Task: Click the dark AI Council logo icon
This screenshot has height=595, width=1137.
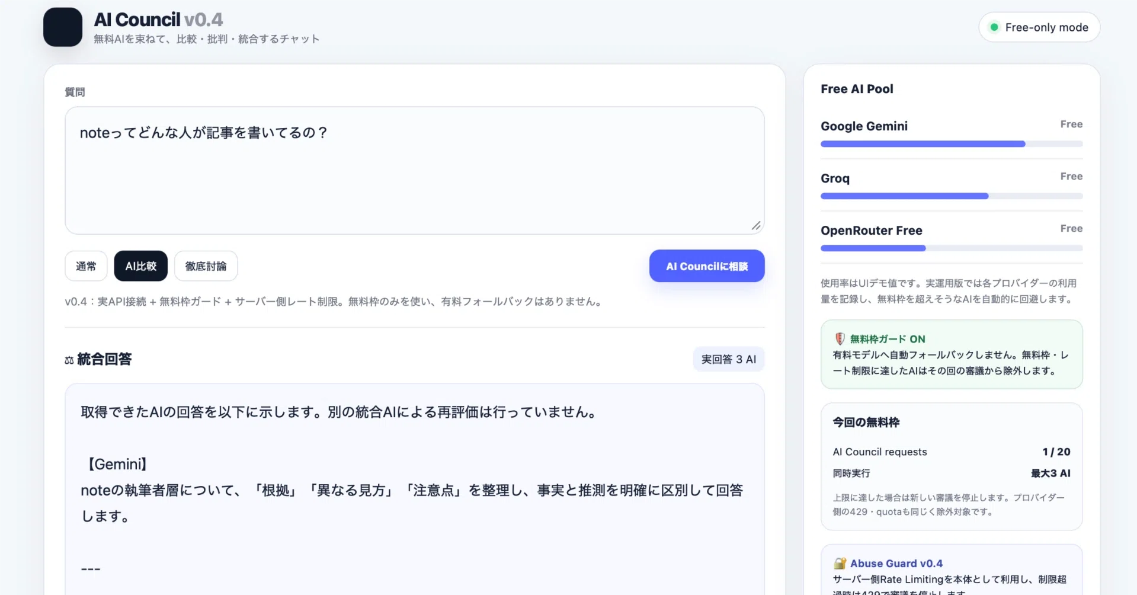Action: 63,27
